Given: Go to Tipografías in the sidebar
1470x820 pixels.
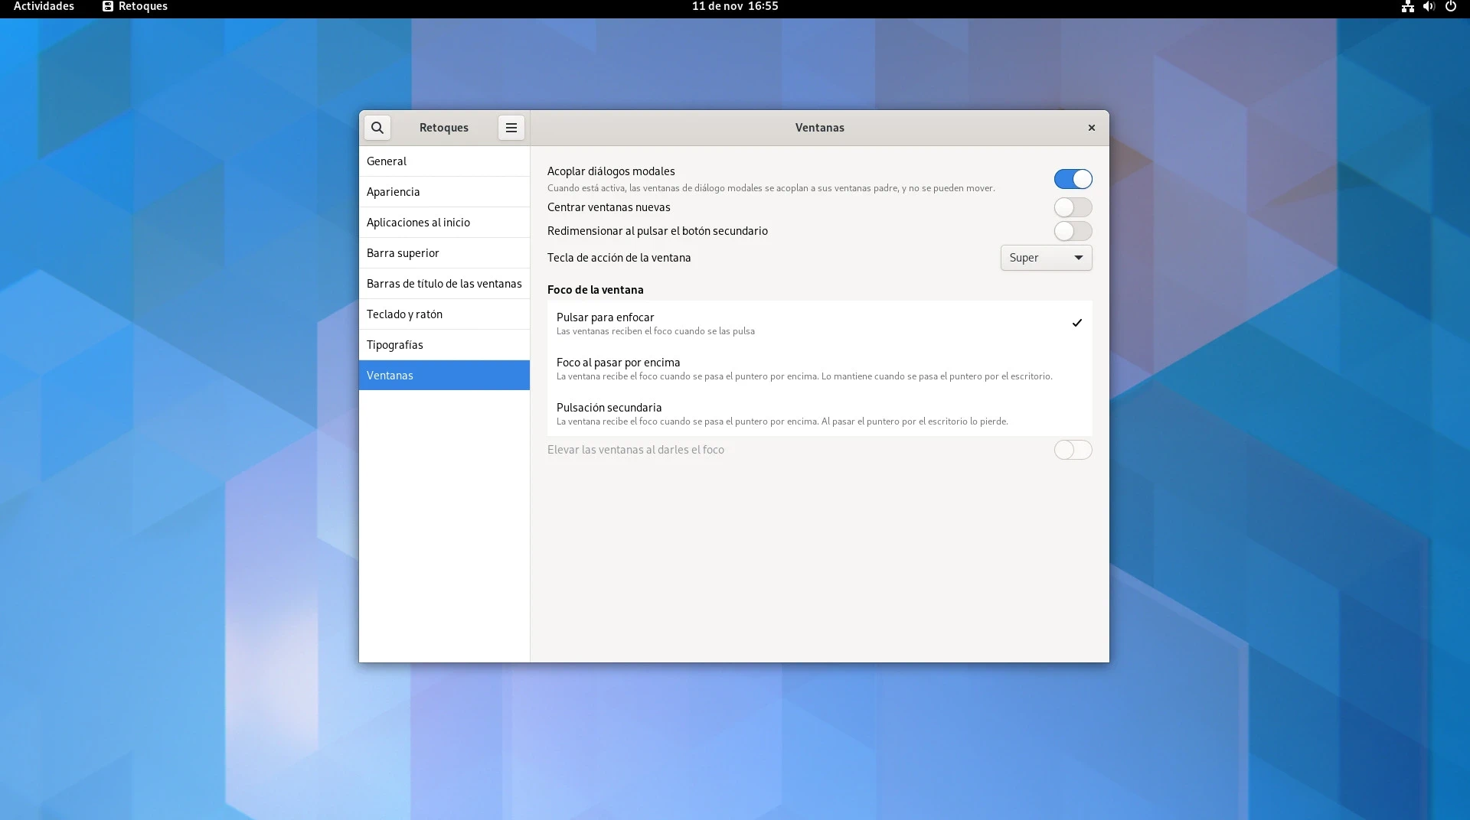Looking at the screenshot, I should 443,345.
